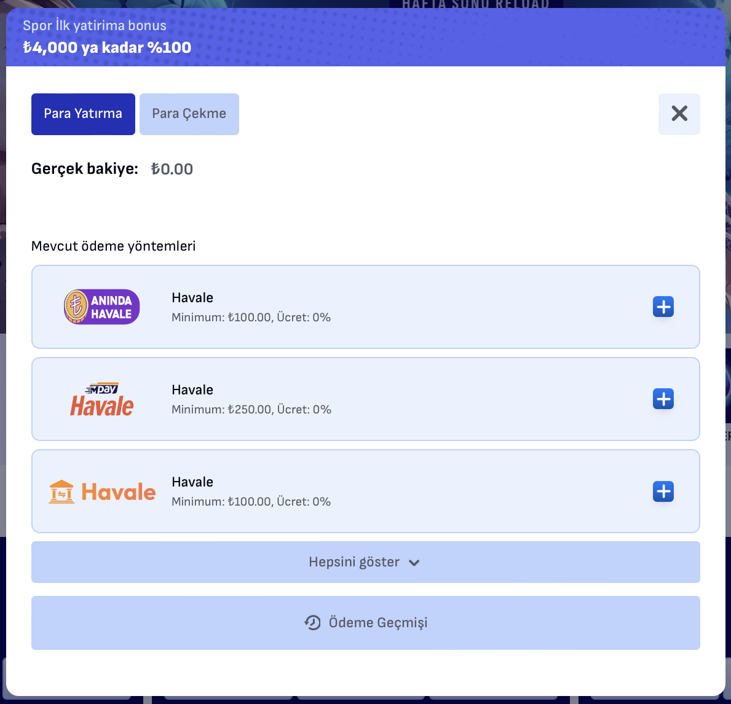
Task: Click the history clock icon
Action: 312,622
